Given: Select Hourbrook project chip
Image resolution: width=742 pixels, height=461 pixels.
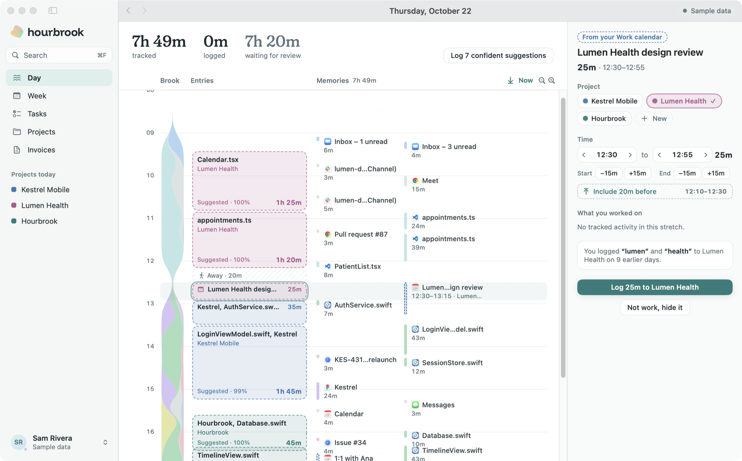Looking at the screenshot, I should click(604, 118).
